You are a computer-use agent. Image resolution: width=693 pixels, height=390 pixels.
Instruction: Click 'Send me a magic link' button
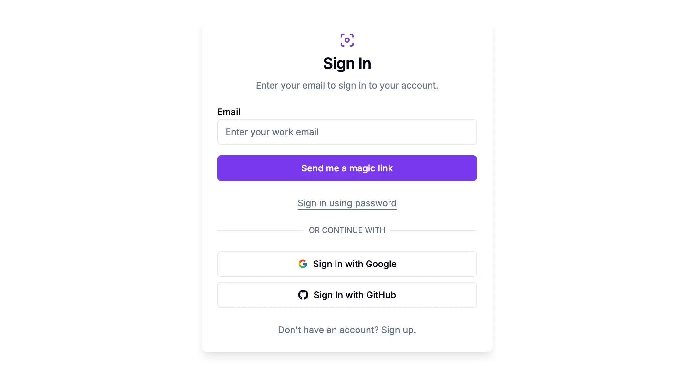[346, 168]
